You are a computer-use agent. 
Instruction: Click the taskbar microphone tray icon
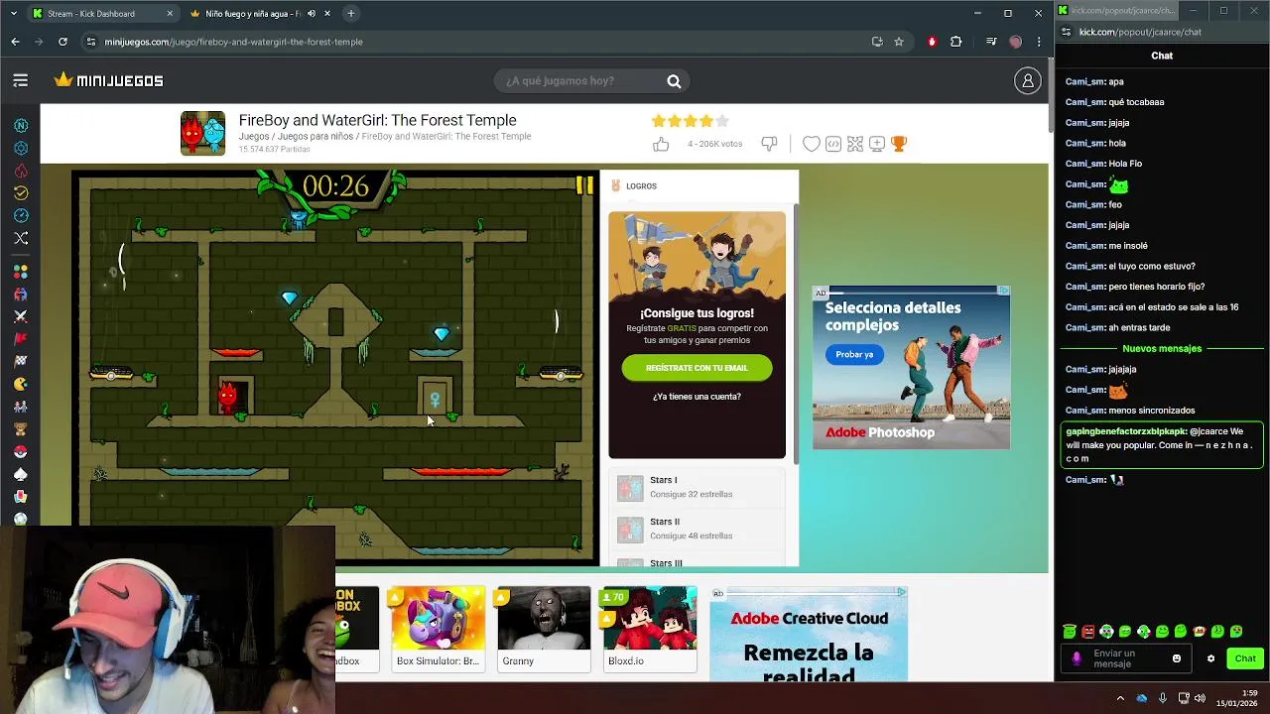(1163, 698)
